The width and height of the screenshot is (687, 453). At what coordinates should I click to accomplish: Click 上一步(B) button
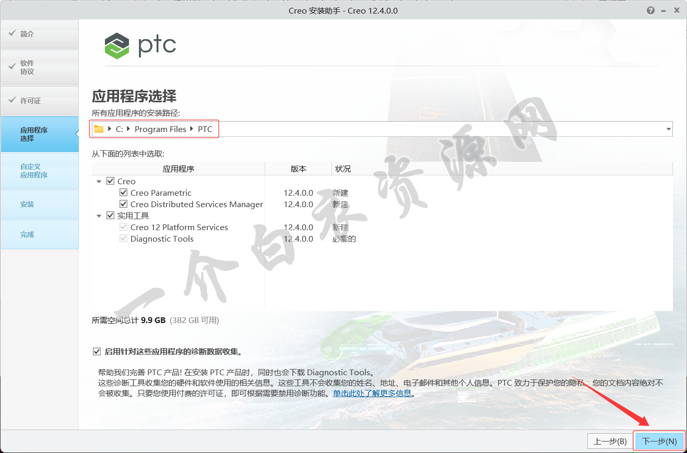(x=610, y=441)
